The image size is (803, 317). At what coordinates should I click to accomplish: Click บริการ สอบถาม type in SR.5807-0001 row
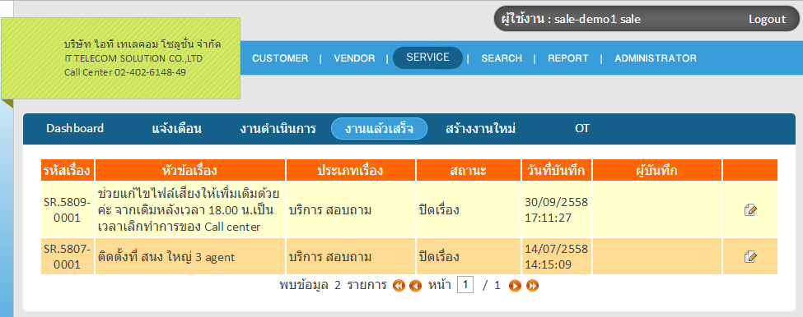tap(329, 257)
